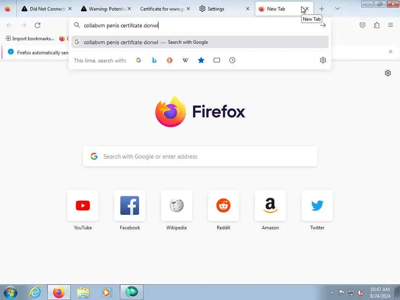Open the clock showing 10:47 AM

(380, 293)
